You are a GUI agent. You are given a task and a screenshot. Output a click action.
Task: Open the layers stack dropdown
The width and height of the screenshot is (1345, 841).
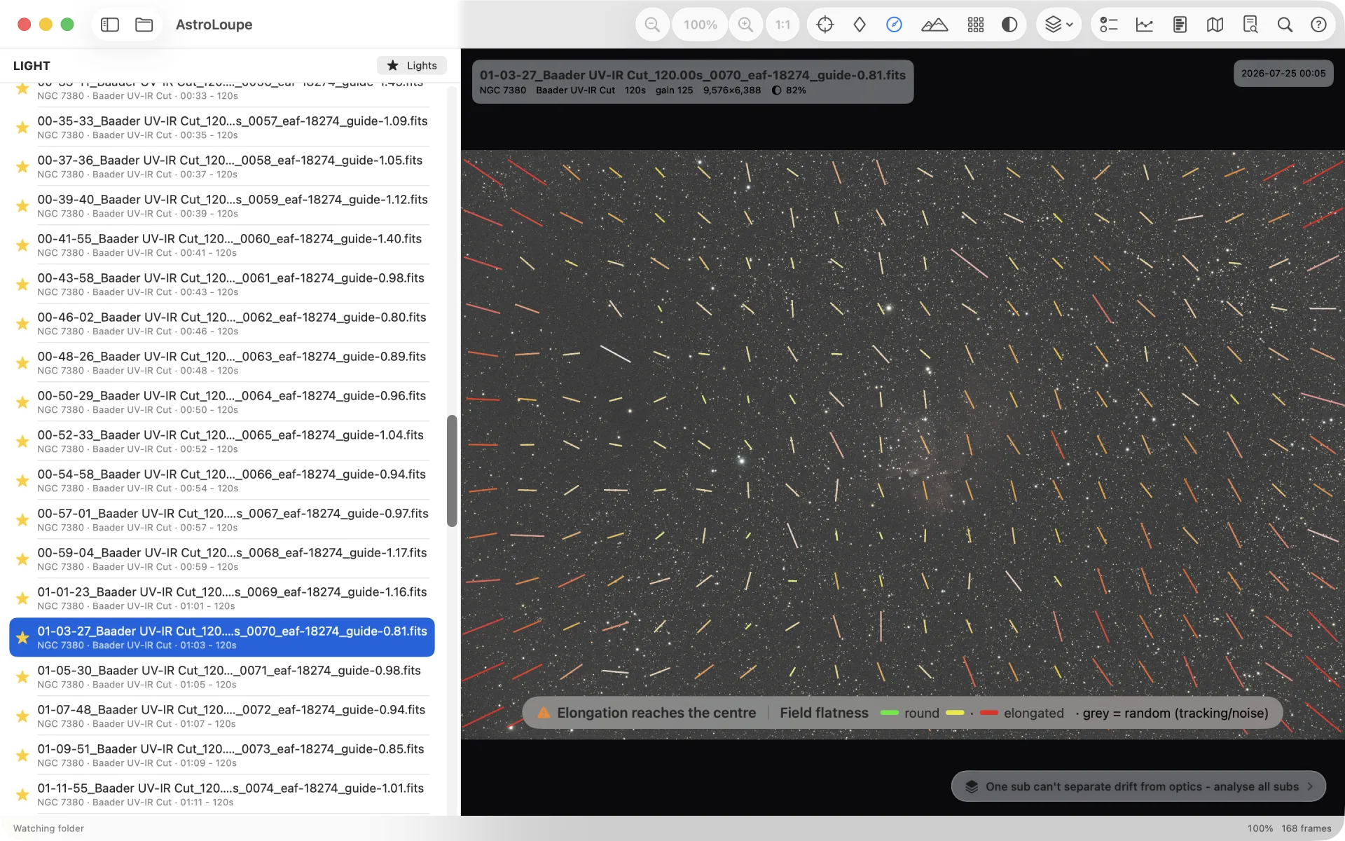(1058, 25)
